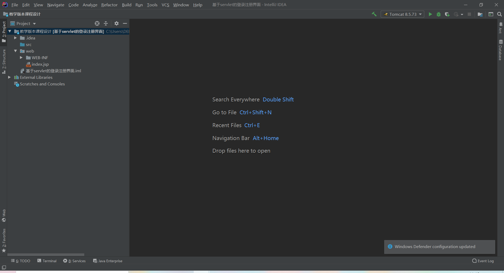Open the profiler run options icon
504x273 pixels.
(x=456, y=14)
